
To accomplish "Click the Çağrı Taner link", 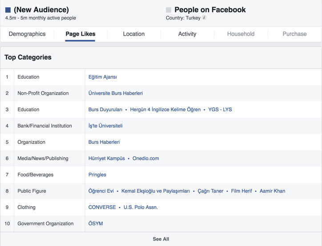I will 210,191.
